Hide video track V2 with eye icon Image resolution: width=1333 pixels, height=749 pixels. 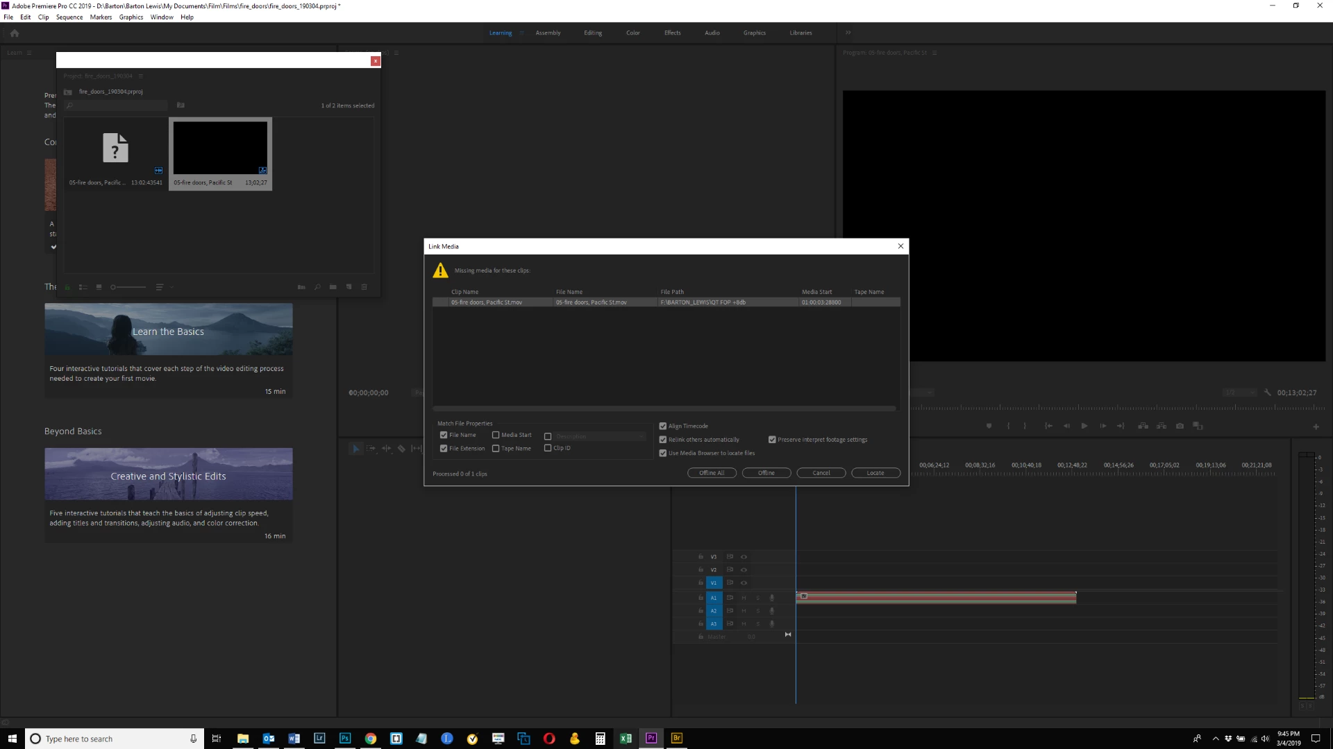744,570
